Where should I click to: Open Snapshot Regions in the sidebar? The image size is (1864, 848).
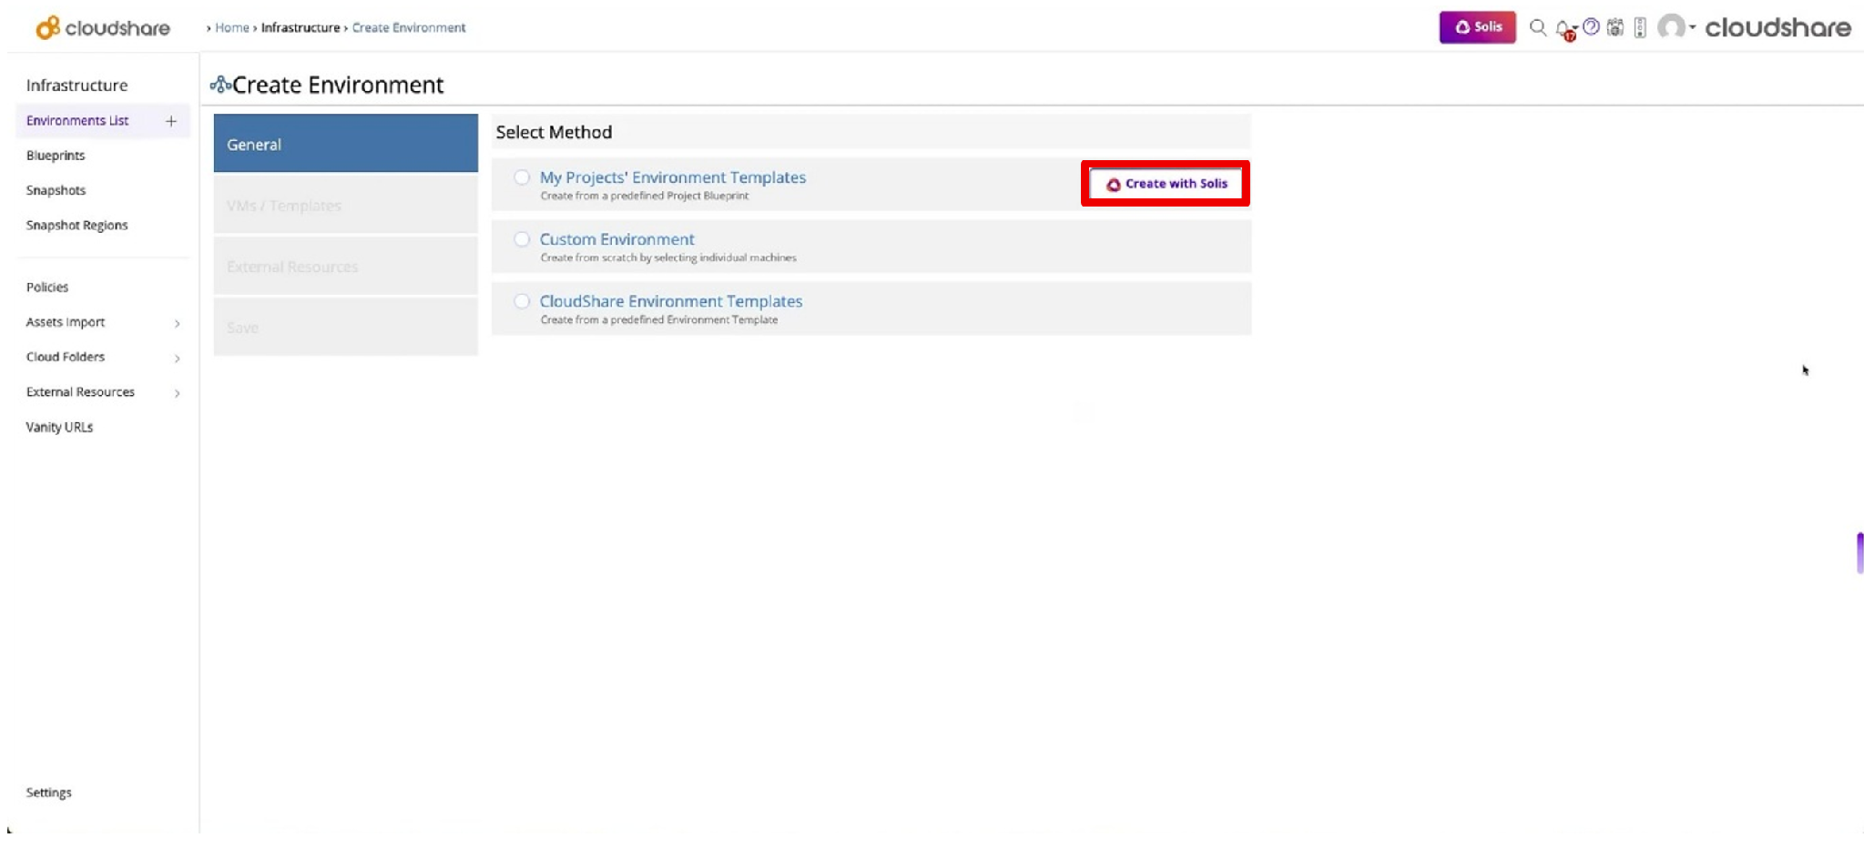[76, 225]
